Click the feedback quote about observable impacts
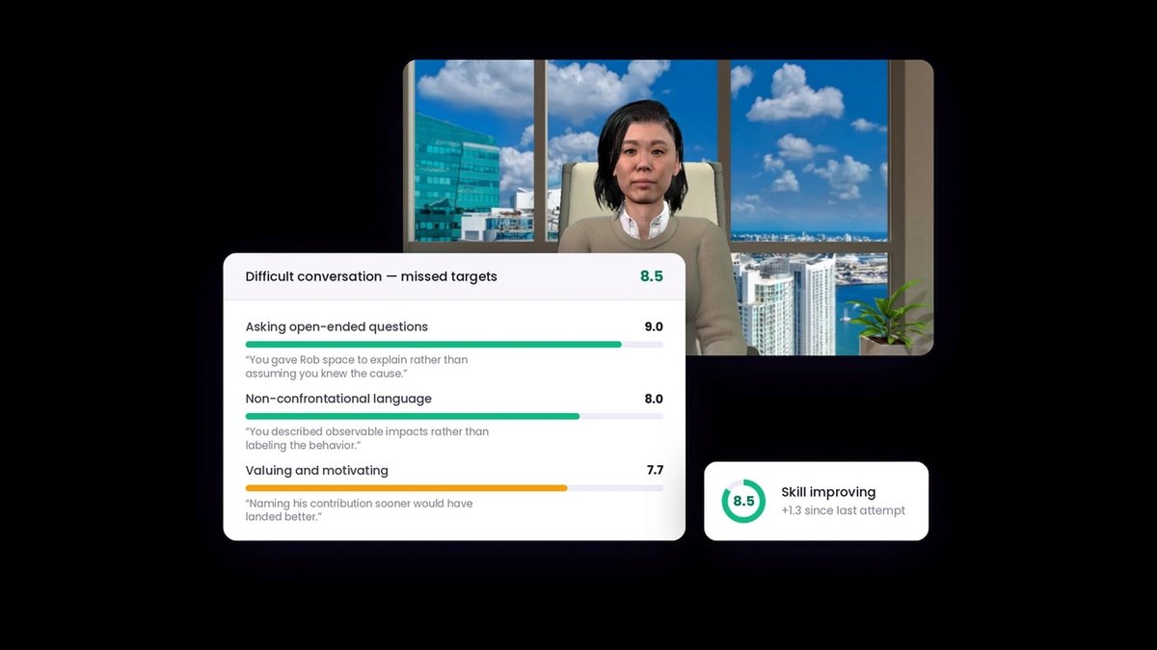This screenshot has width=1157, height=650. click(366, 438)
